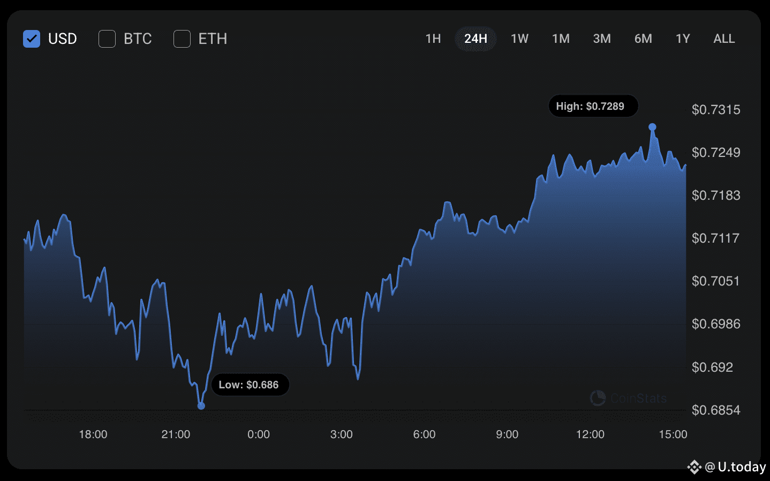Click the $0.6854 y-axis label
Viewport: 770px width, 481px height.
(716, 410)
